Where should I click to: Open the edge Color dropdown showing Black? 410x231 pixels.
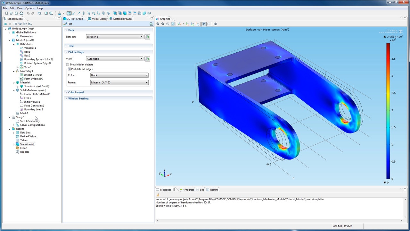[x=119, y=75]
